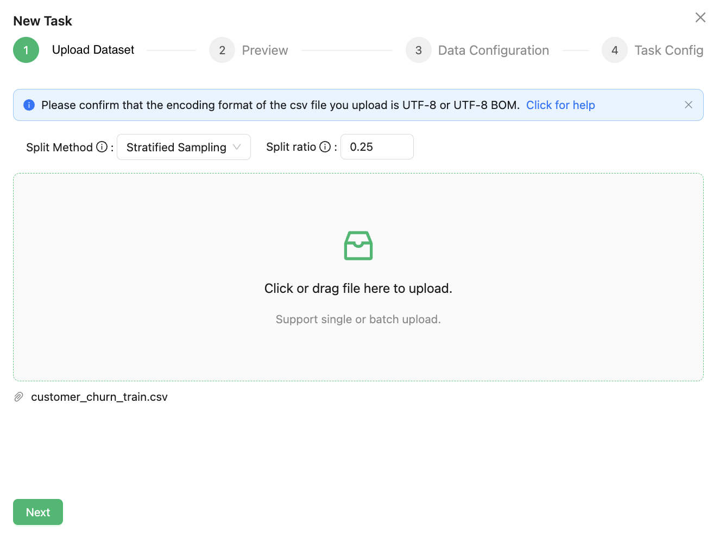The image size is (719, 538).
Task: Open the Stratified Sampling dropdown
Action: (176, 147)
